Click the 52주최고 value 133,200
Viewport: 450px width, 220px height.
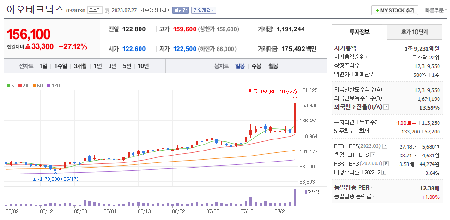coord(410,132)
